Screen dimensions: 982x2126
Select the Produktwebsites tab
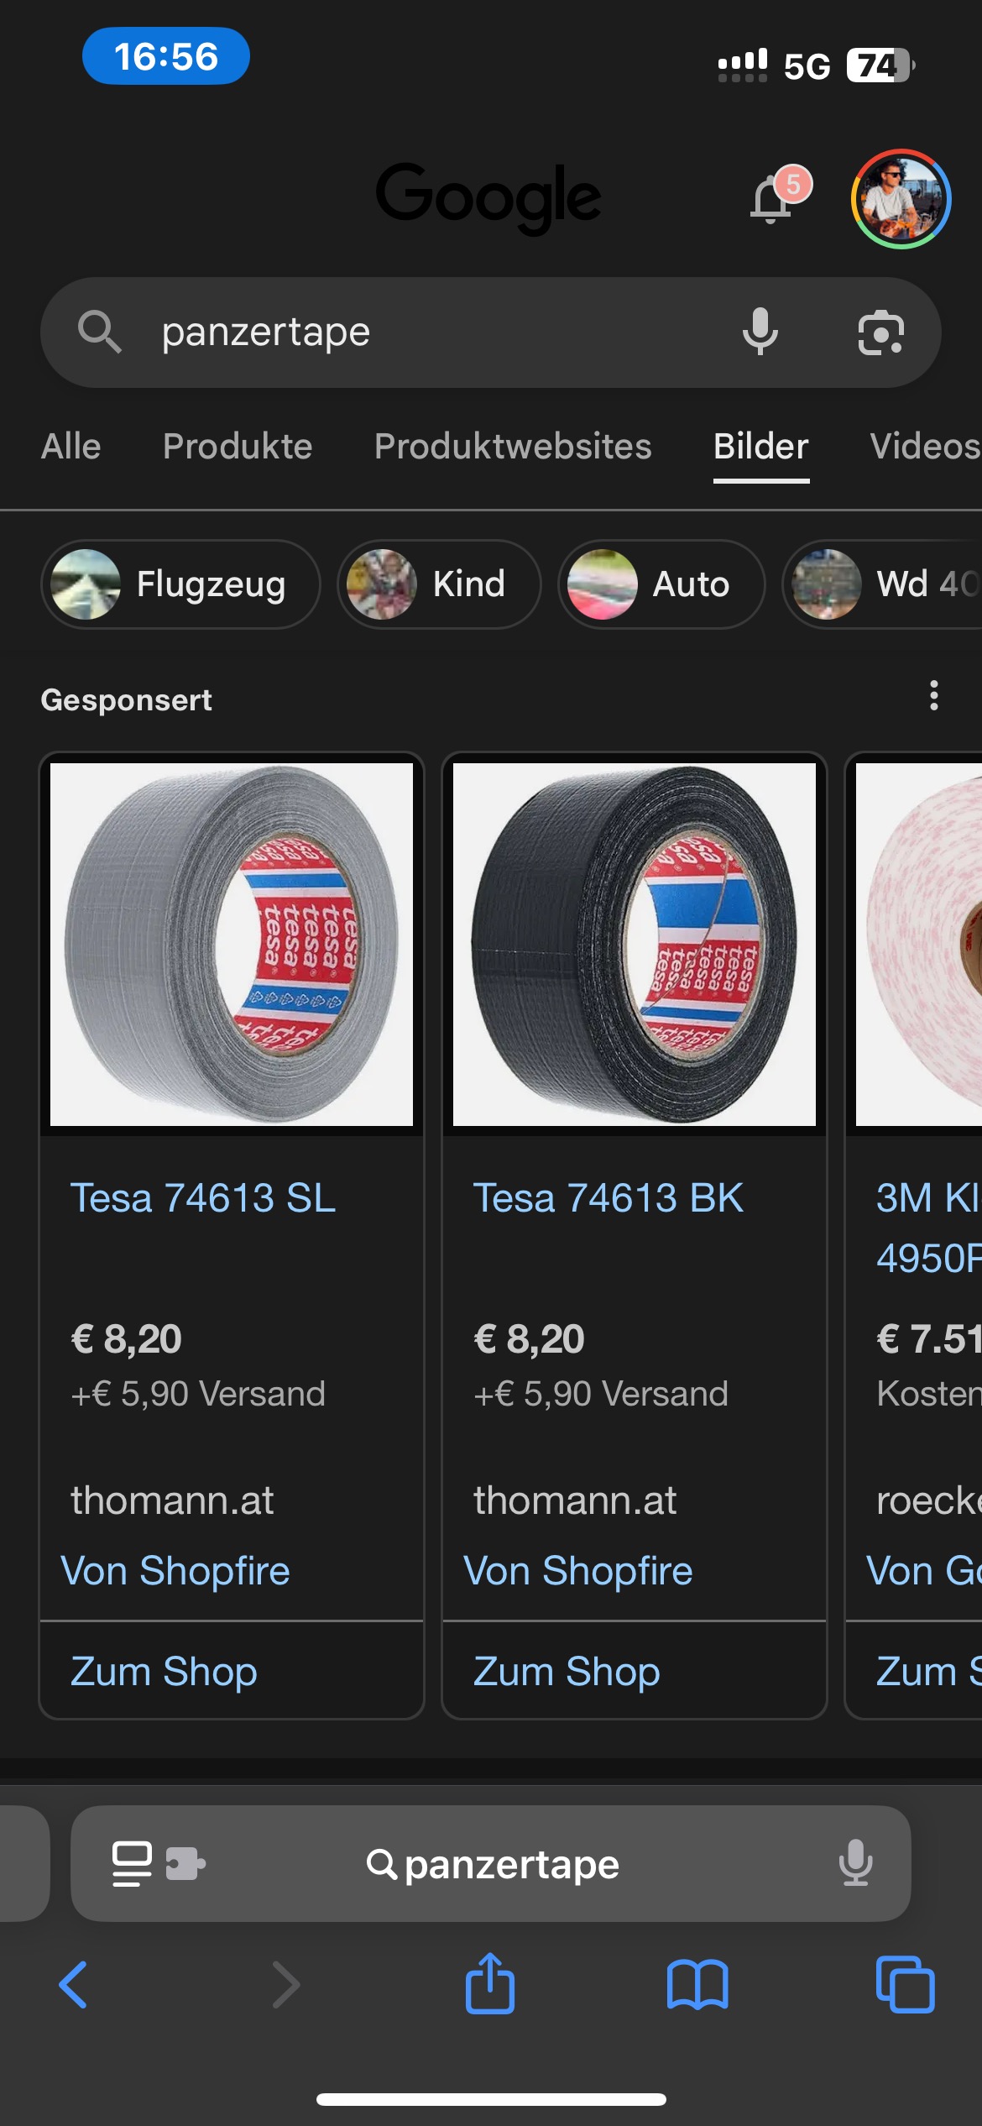coord(513,446)
